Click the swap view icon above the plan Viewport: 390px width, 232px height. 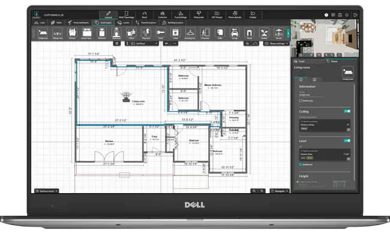117,44
